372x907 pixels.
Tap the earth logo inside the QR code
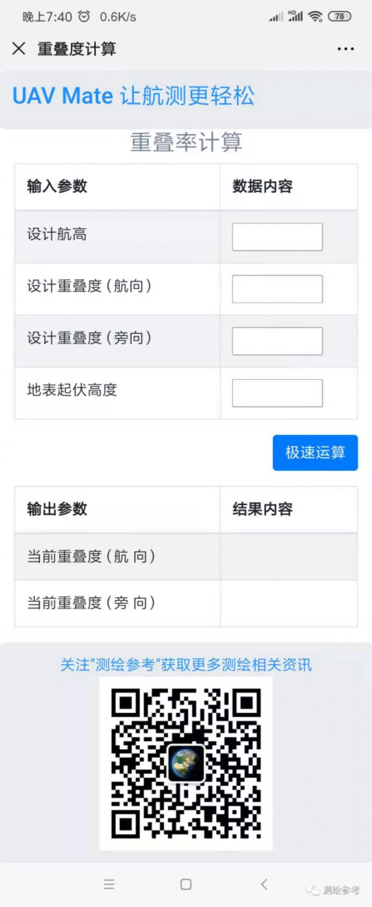point(186,763)
